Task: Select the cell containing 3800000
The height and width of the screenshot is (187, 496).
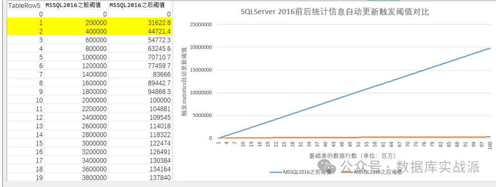Action: coord(76,177)
